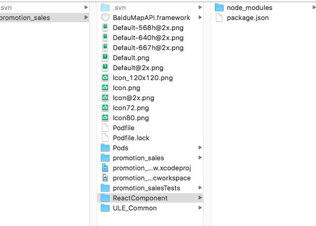The height and width of the screenshot is (226, 316).
Task: Click the Default-568h@2x.png image icon
Action: click(105, 28)
